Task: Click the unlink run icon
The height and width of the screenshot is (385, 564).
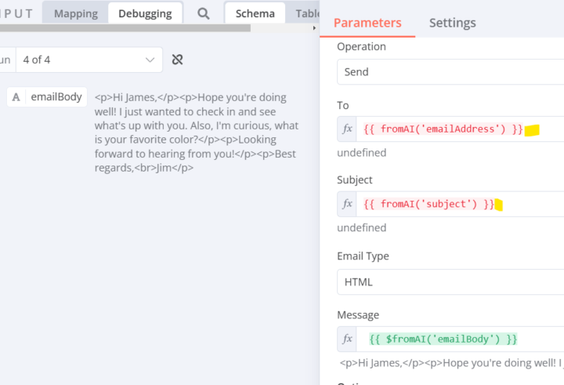Action: coord(177,60)
